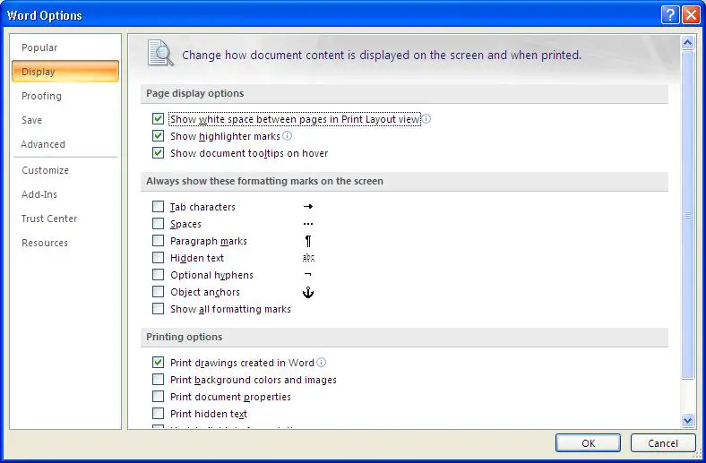This screenshot has height=463, width=706.
Task: Enable Hidden text formatting mark
Action: click(158, 258)
